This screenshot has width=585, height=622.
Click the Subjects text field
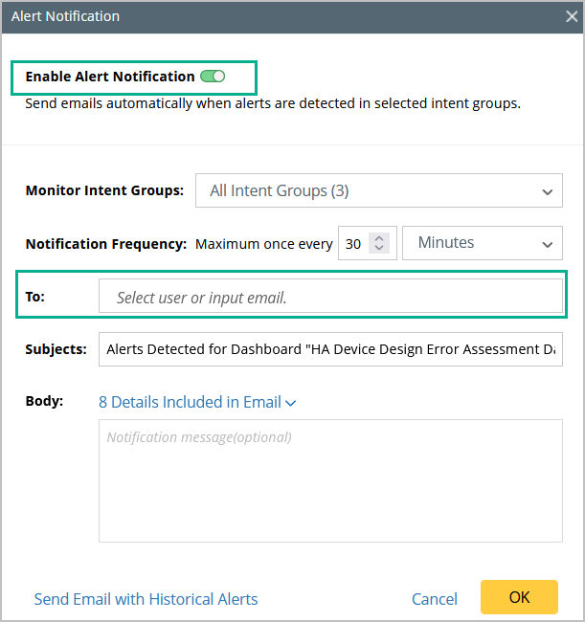[330, 349]
